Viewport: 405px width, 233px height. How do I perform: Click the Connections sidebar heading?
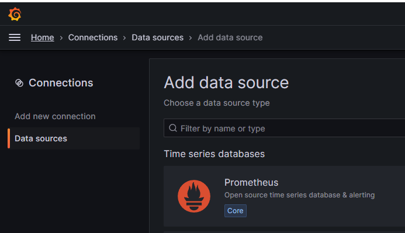point(61,83)
